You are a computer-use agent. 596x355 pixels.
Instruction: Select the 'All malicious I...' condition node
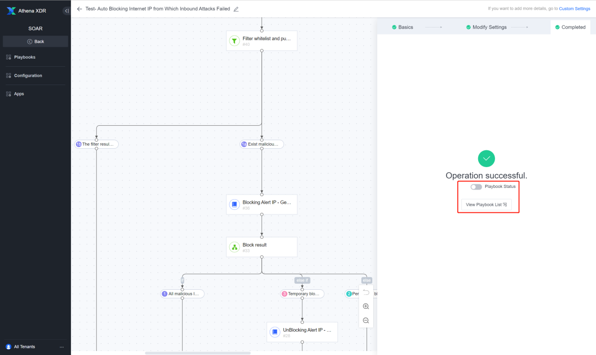coord(182,294)
